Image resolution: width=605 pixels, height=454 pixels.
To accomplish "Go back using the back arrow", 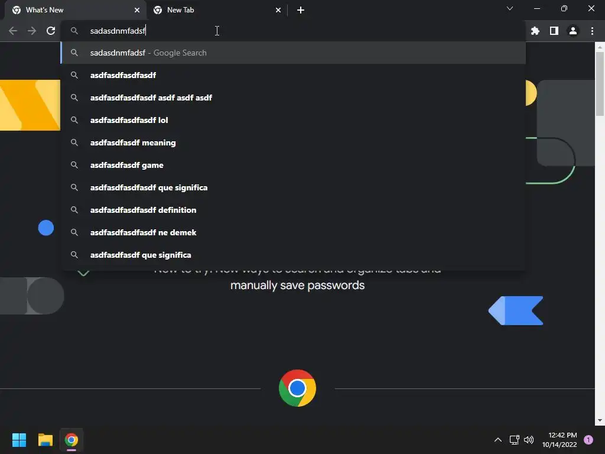I will click(13, 31).
